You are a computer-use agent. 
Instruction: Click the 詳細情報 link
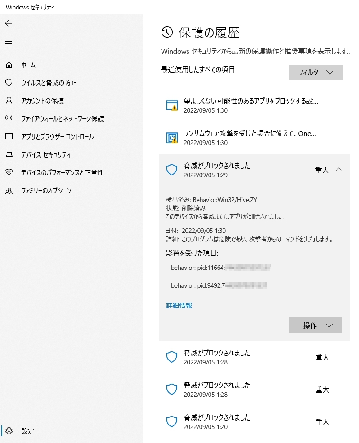tap(179, 305)
